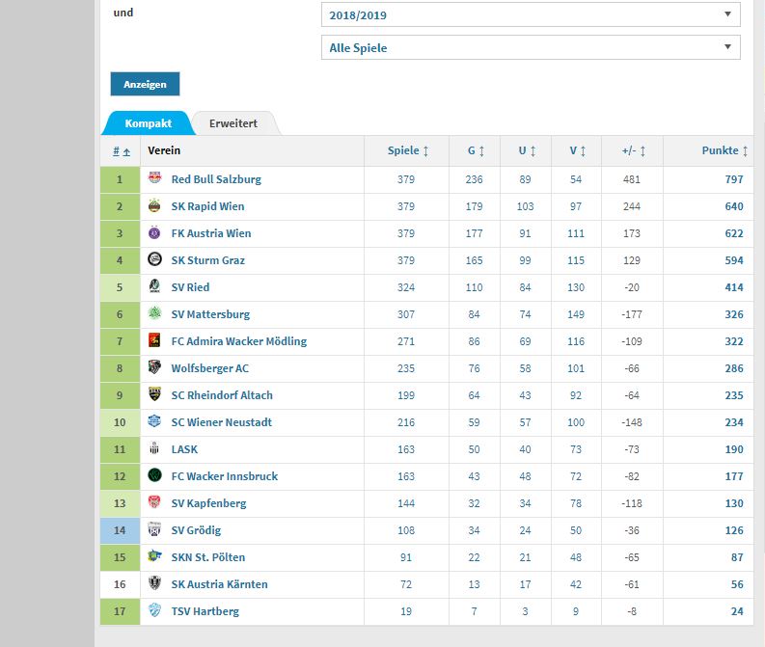The height and width of the screenshot is (647, 765).
Task: Open Wolfsberger AC team link
Action: pyautogui.click(x=209, y=368)
